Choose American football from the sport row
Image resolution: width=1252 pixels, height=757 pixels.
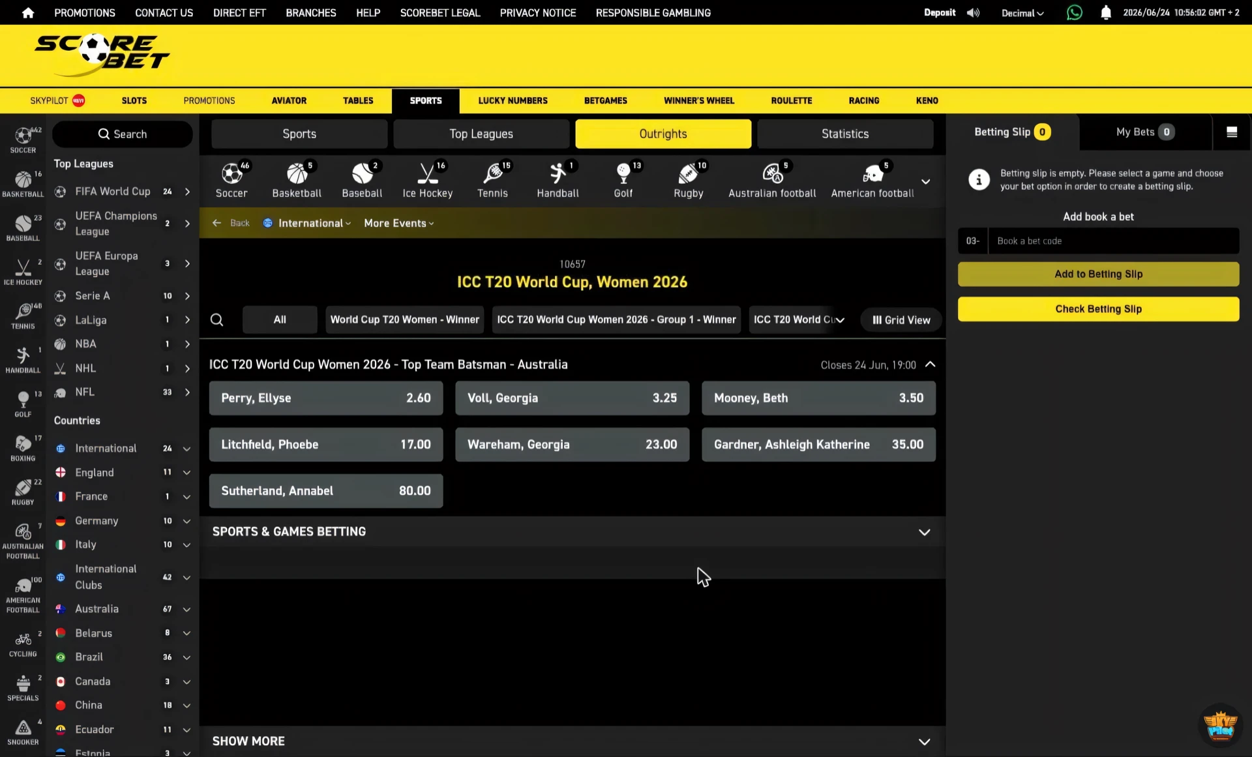(872, 181)
